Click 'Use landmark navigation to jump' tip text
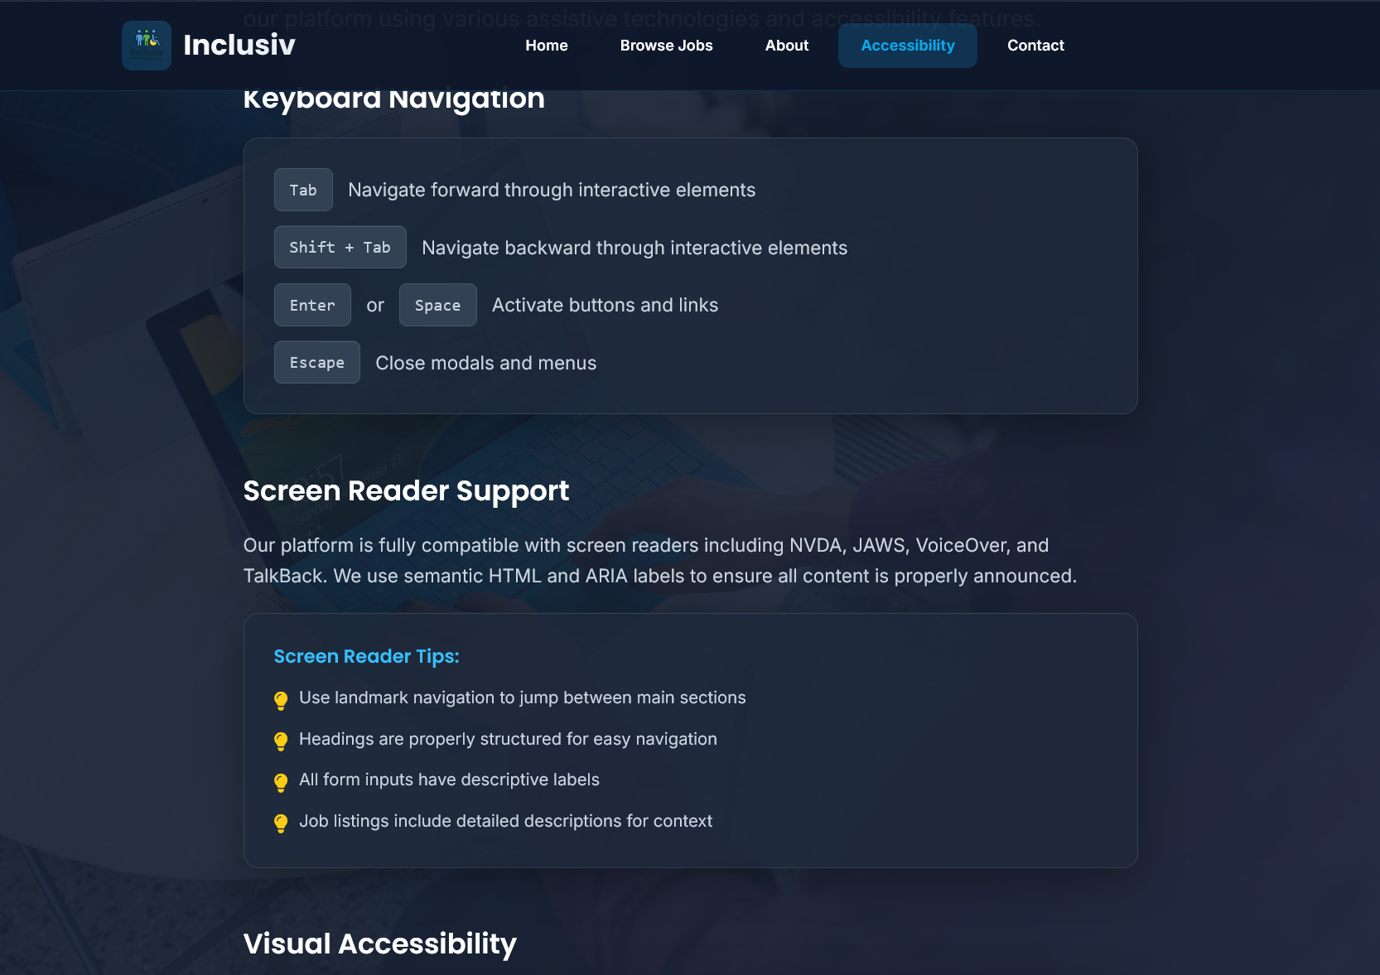Viewport: 1380px width, 975px height. pyautogui.click(x=523, y=697)
